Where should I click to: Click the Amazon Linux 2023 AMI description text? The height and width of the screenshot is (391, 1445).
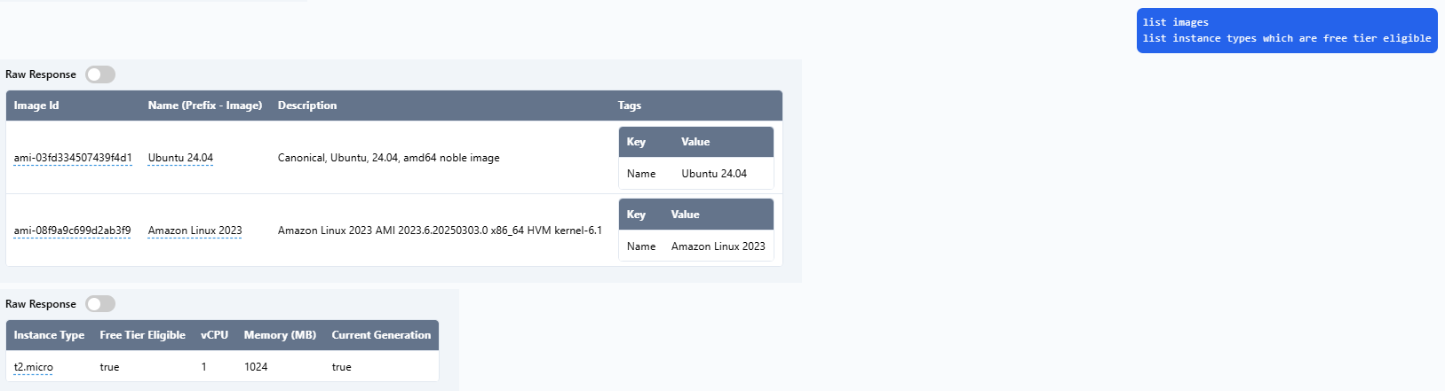tap(440, 231)
